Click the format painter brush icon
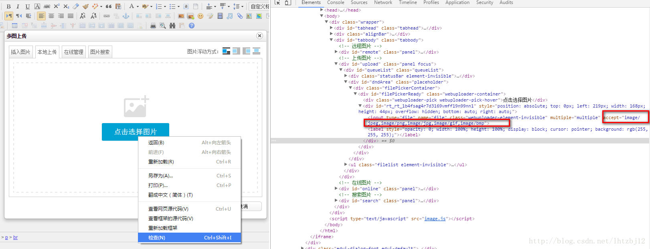Screen dimensions: 650x249 point(85,6)
